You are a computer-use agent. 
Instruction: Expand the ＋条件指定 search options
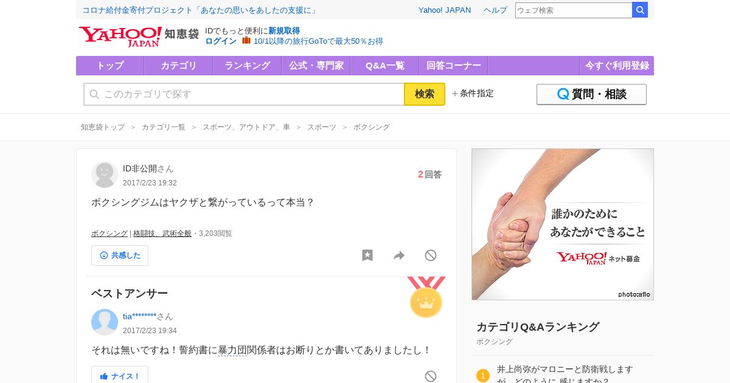point(473,94)
